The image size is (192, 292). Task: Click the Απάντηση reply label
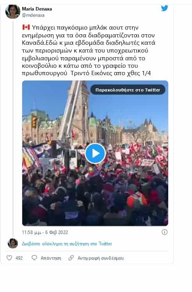51,258
